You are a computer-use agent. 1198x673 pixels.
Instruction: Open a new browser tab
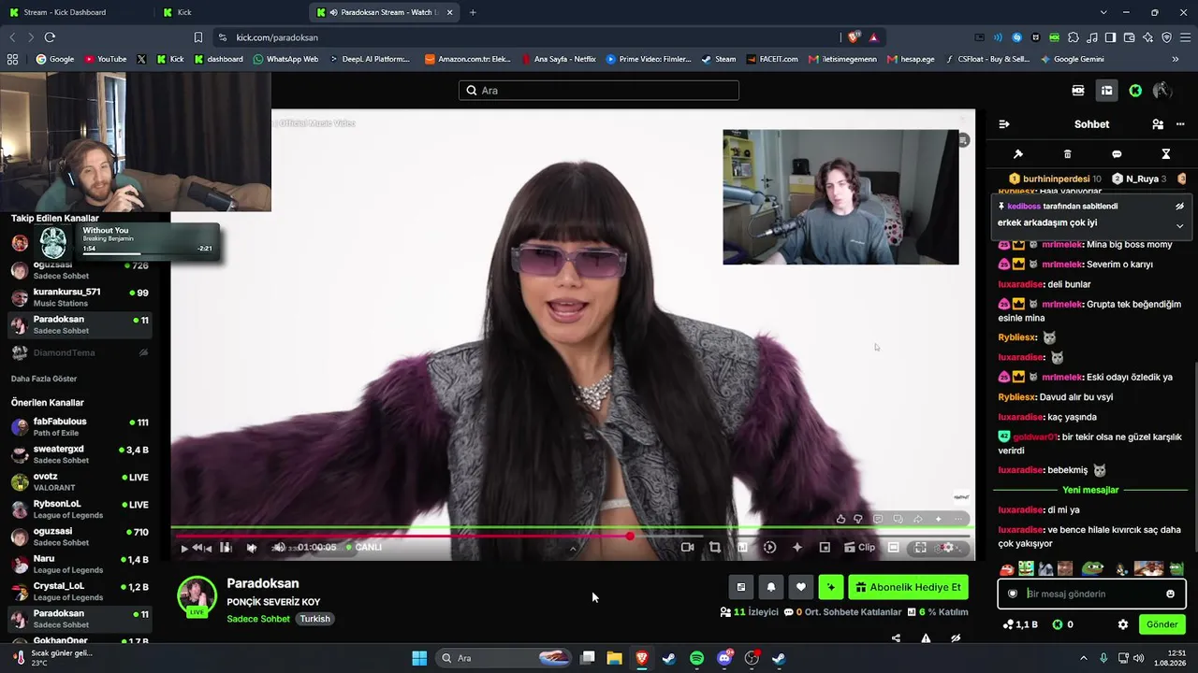473,12
